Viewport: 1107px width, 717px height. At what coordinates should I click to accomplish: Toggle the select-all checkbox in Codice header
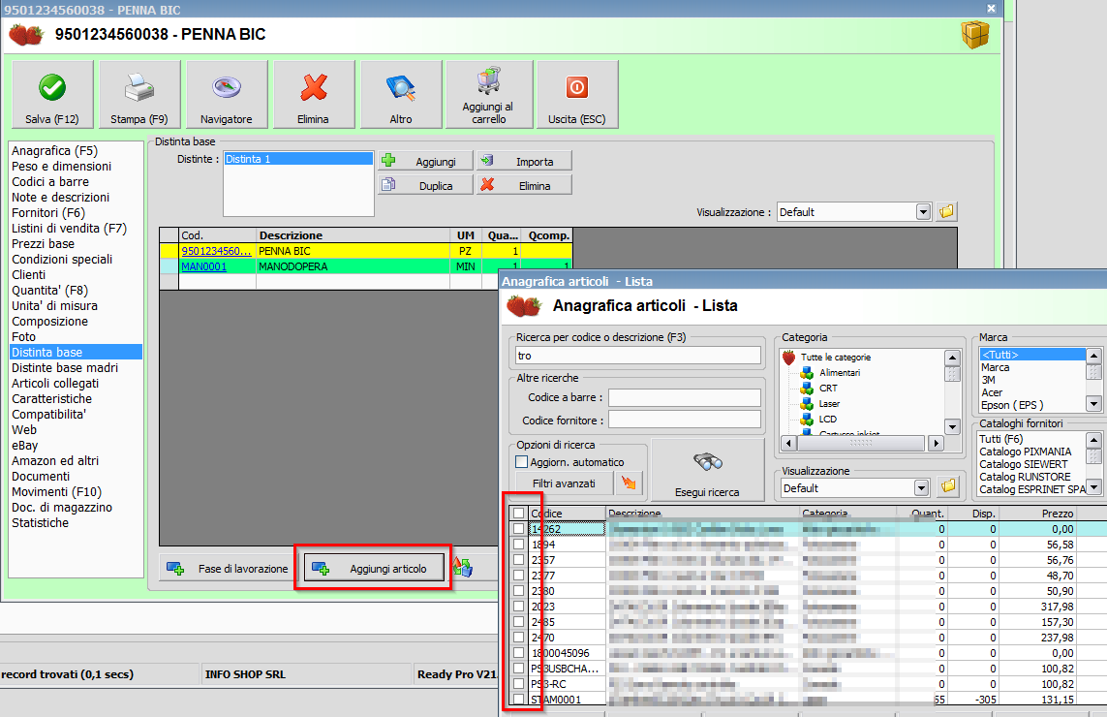tap(519, 513)
